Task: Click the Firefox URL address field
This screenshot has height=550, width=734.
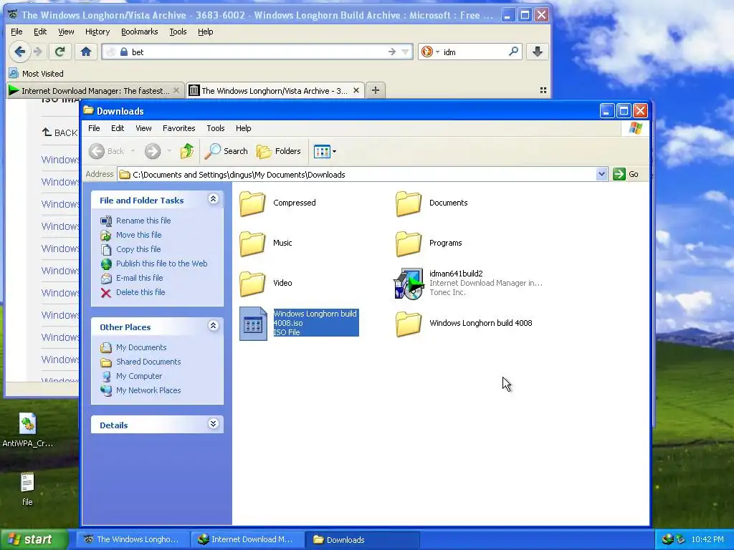Action: [x=257, y=52]
